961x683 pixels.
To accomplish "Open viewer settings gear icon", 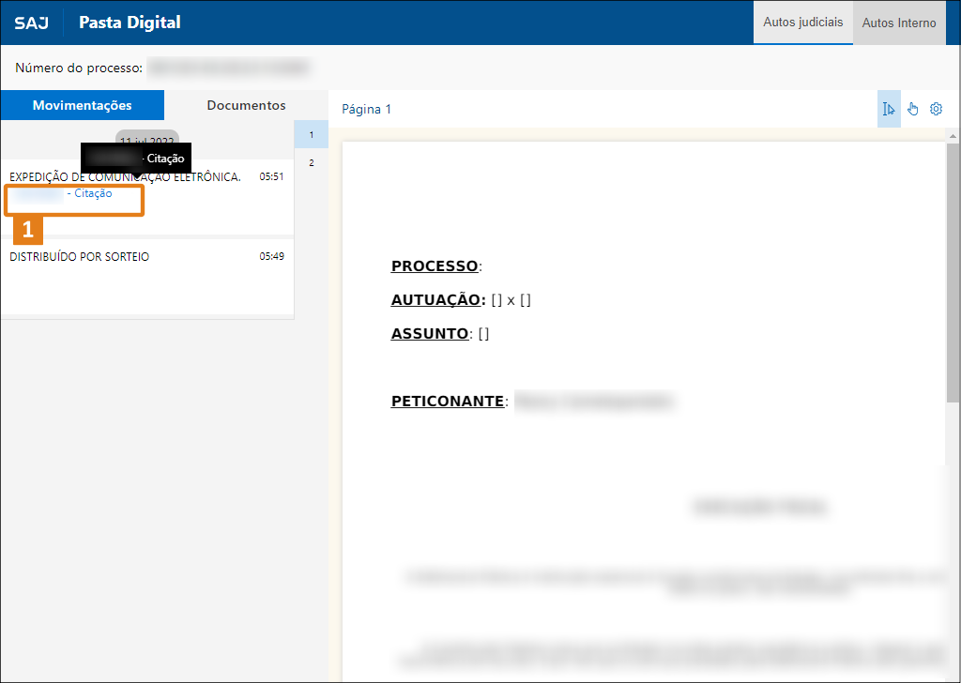I will coord(936,109).
